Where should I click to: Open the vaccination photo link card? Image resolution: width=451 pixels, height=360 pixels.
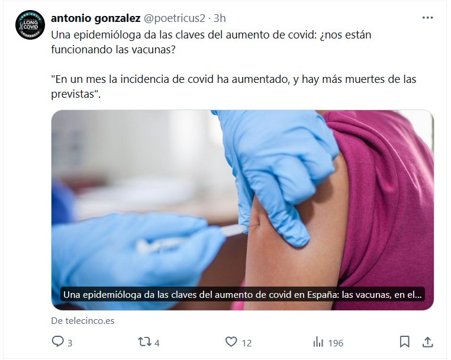[x=243, y=210]
